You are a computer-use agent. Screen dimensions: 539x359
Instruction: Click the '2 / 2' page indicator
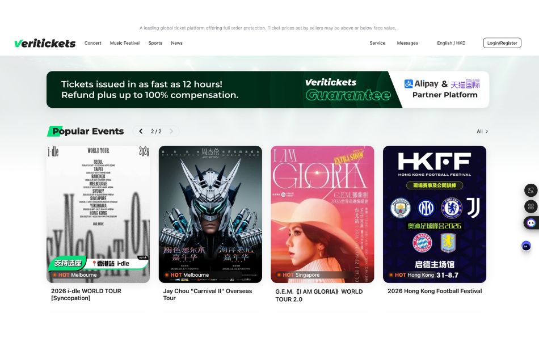pos(156,131)
